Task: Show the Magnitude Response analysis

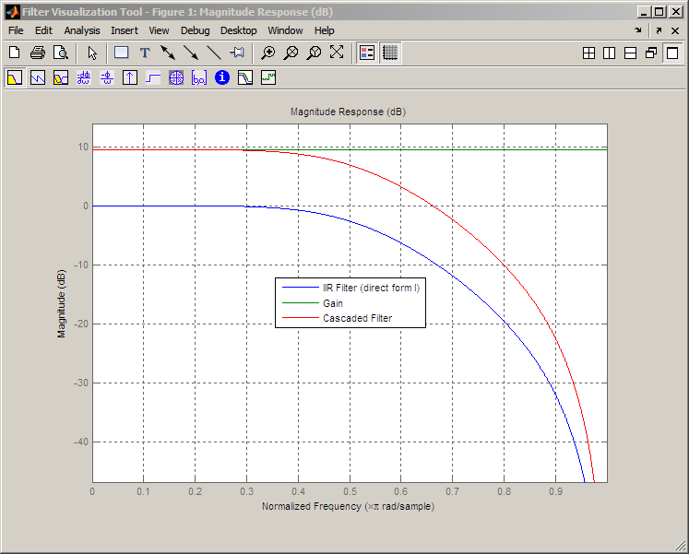Action: [15, 78]
